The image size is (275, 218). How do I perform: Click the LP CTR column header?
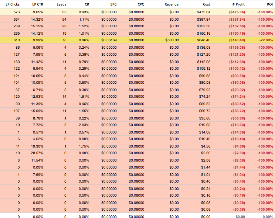(x=38, y=4)
